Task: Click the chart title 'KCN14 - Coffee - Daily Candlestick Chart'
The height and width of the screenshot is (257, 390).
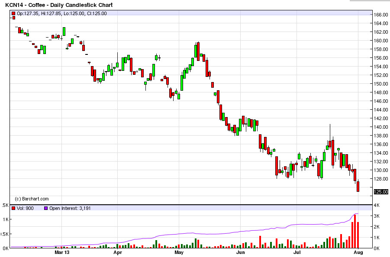Action: pos(59,5)
